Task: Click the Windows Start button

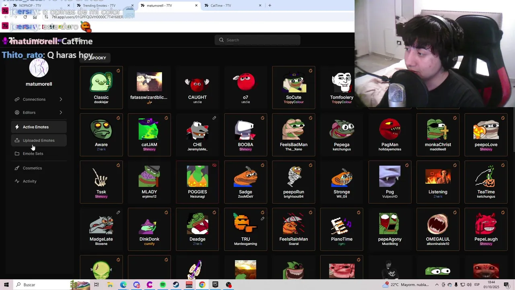Action: click(x=6, y=285)
